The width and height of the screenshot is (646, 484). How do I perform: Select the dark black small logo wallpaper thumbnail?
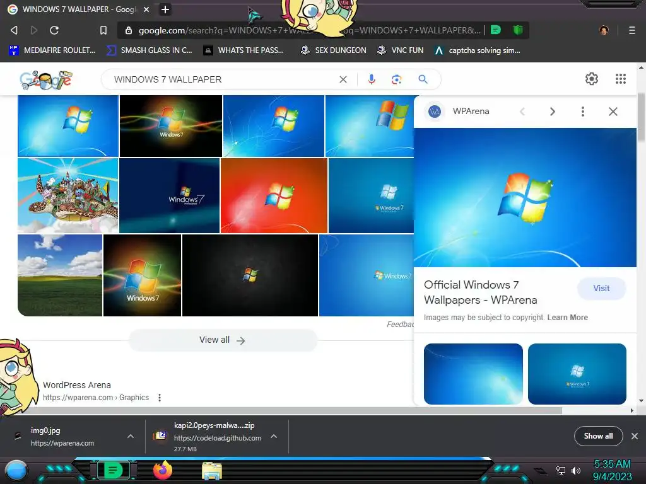250,275
